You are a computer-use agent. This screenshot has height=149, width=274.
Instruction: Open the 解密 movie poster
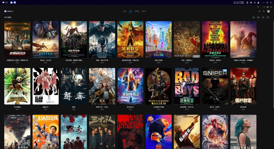(74, 86)
